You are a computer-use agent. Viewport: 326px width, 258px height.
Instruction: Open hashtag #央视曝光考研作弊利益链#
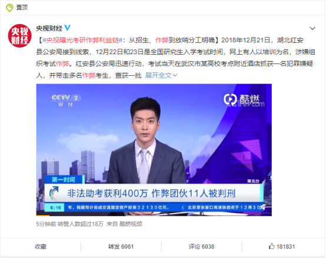coord(82,40)
